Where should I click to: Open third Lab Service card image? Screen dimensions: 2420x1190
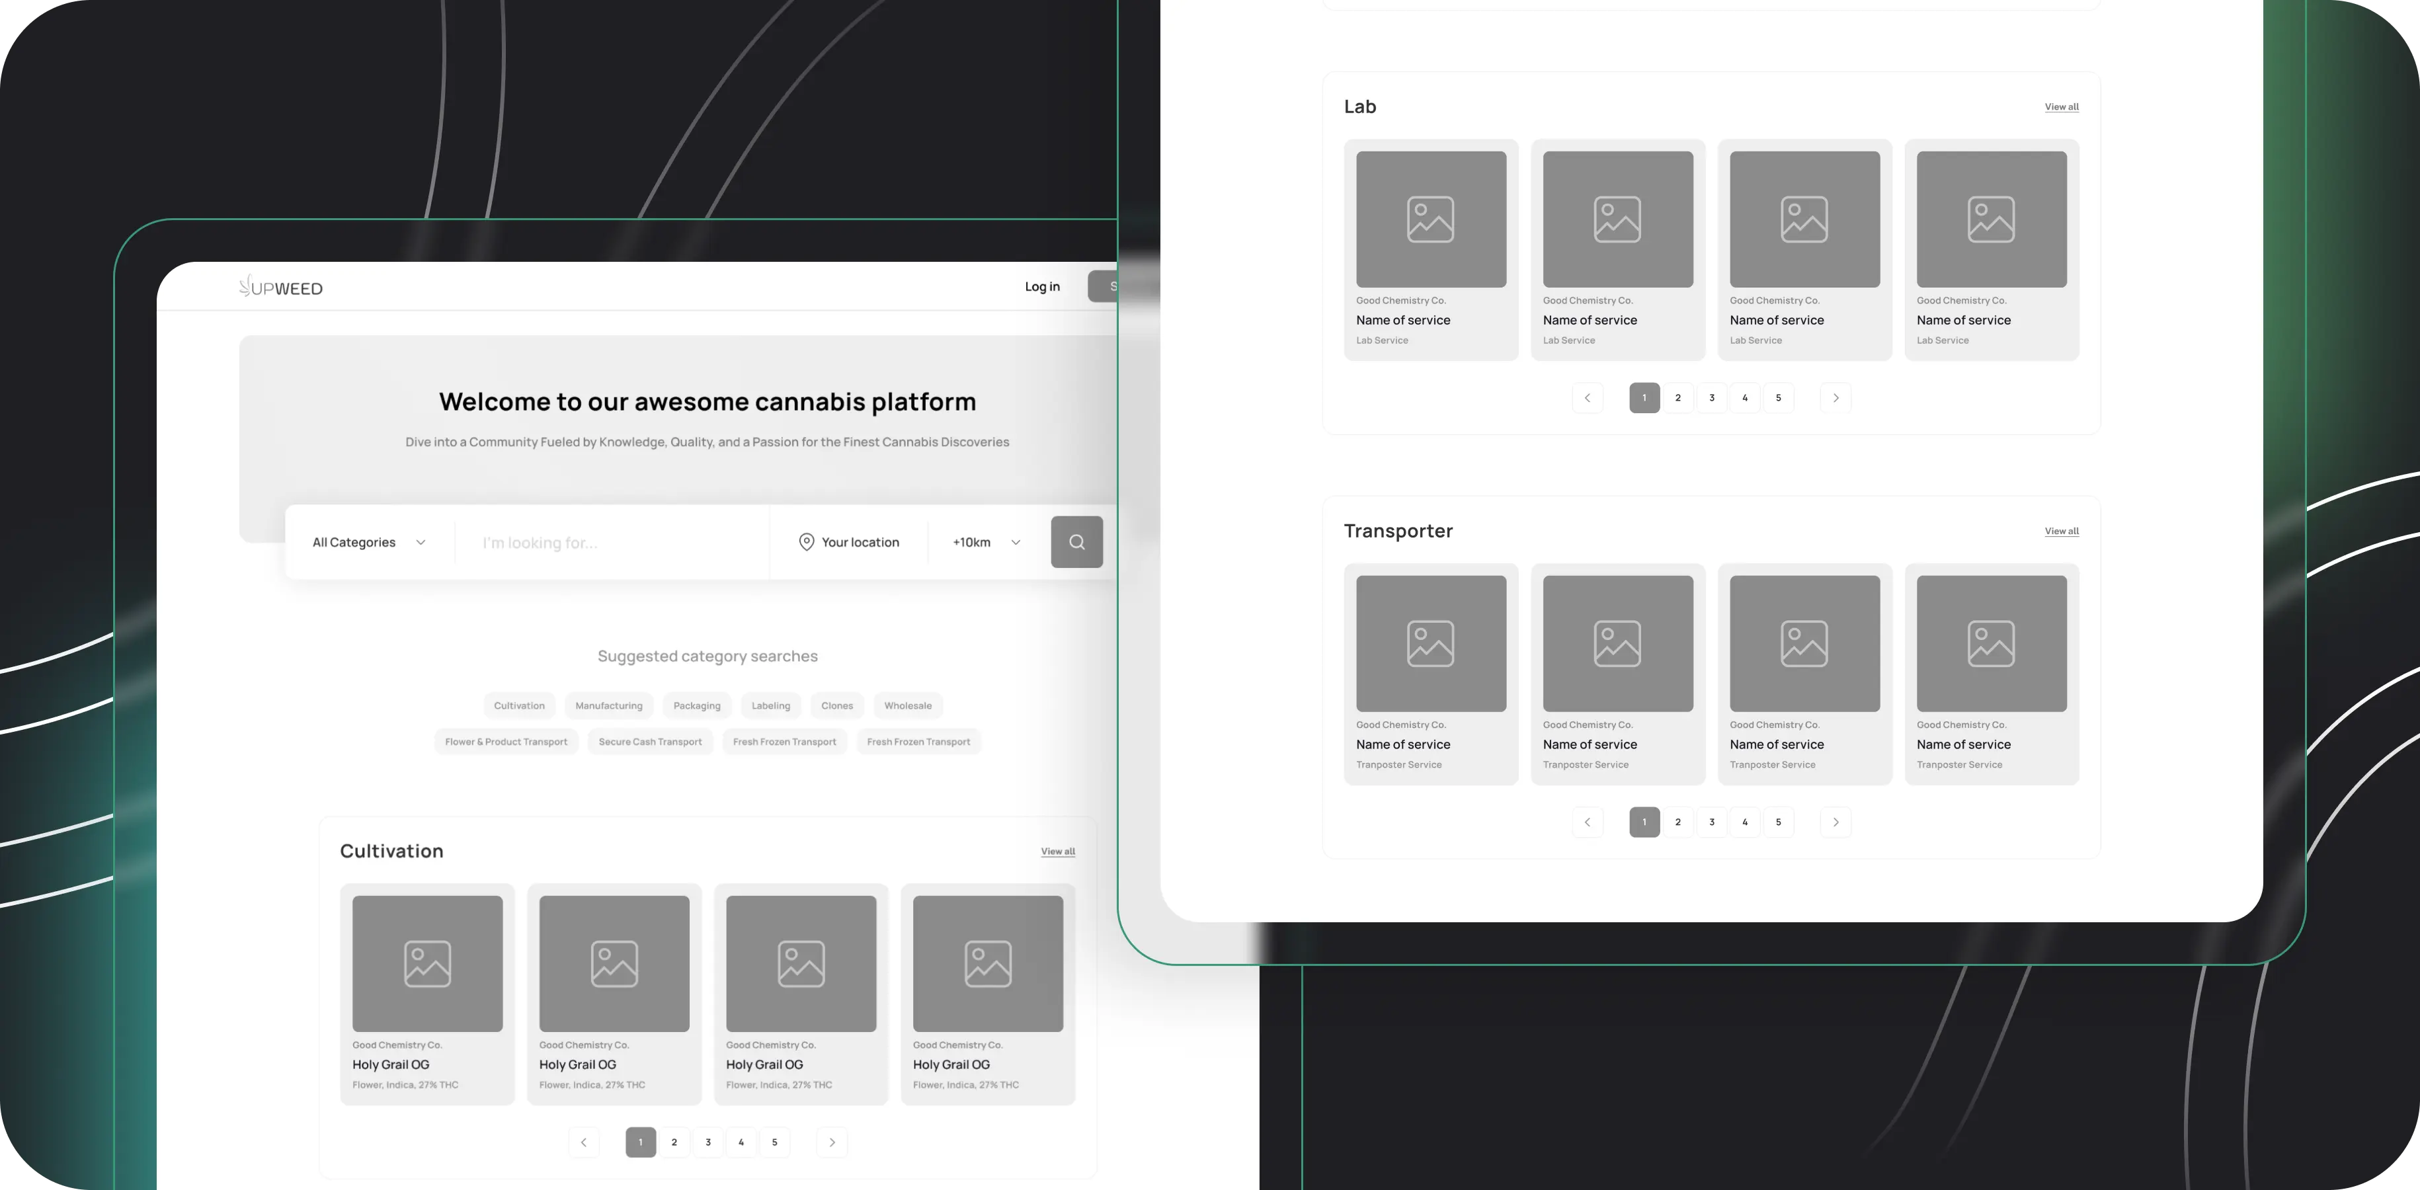coord(1804,219)
